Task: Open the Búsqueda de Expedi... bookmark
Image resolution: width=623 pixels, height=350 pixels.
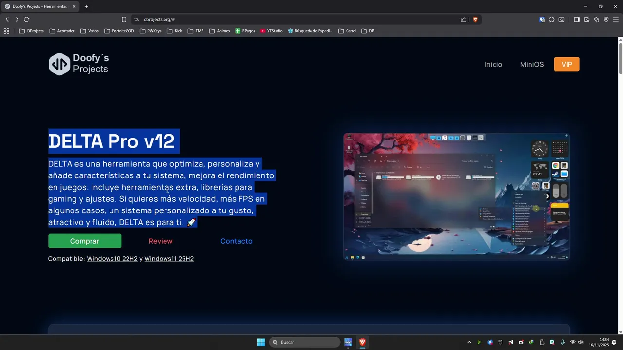Action: tap(310, 31)
